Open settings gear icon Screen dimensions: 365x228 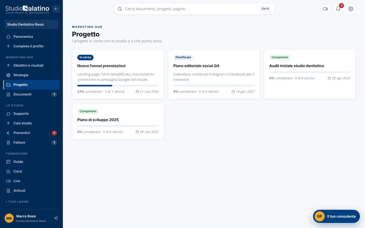tap(351, 9)
